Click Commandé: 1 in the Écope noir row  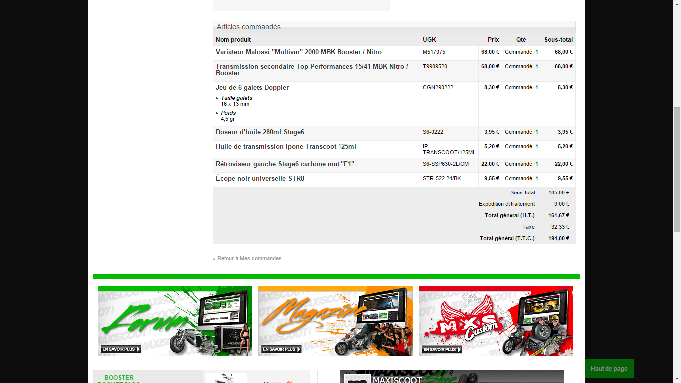521,178
